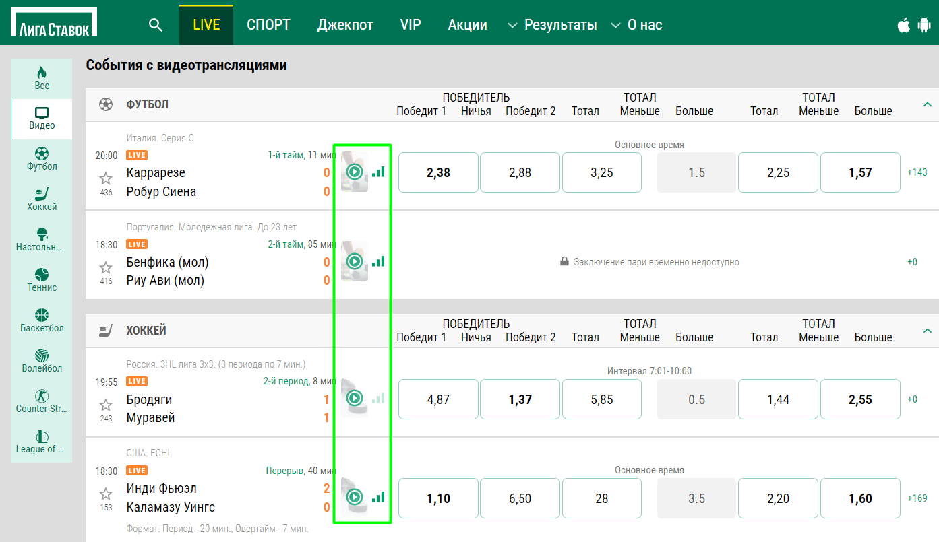Viewport: 939px width, 542px height.
Task: Select the table tennis sidebar filter
Action: (x=42, y=240)
